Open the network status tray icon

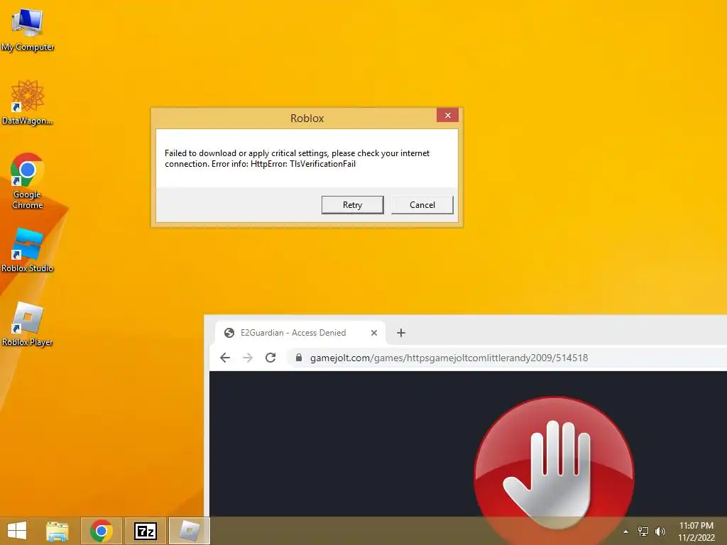[x=643, y=532]
